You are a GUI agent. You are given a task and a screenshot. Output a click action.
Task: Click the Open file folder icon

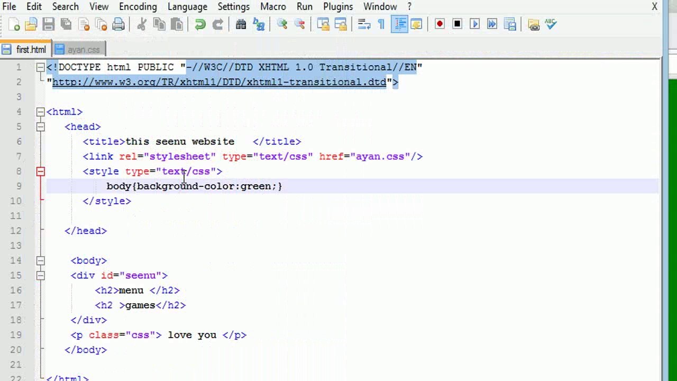point(31,24)
